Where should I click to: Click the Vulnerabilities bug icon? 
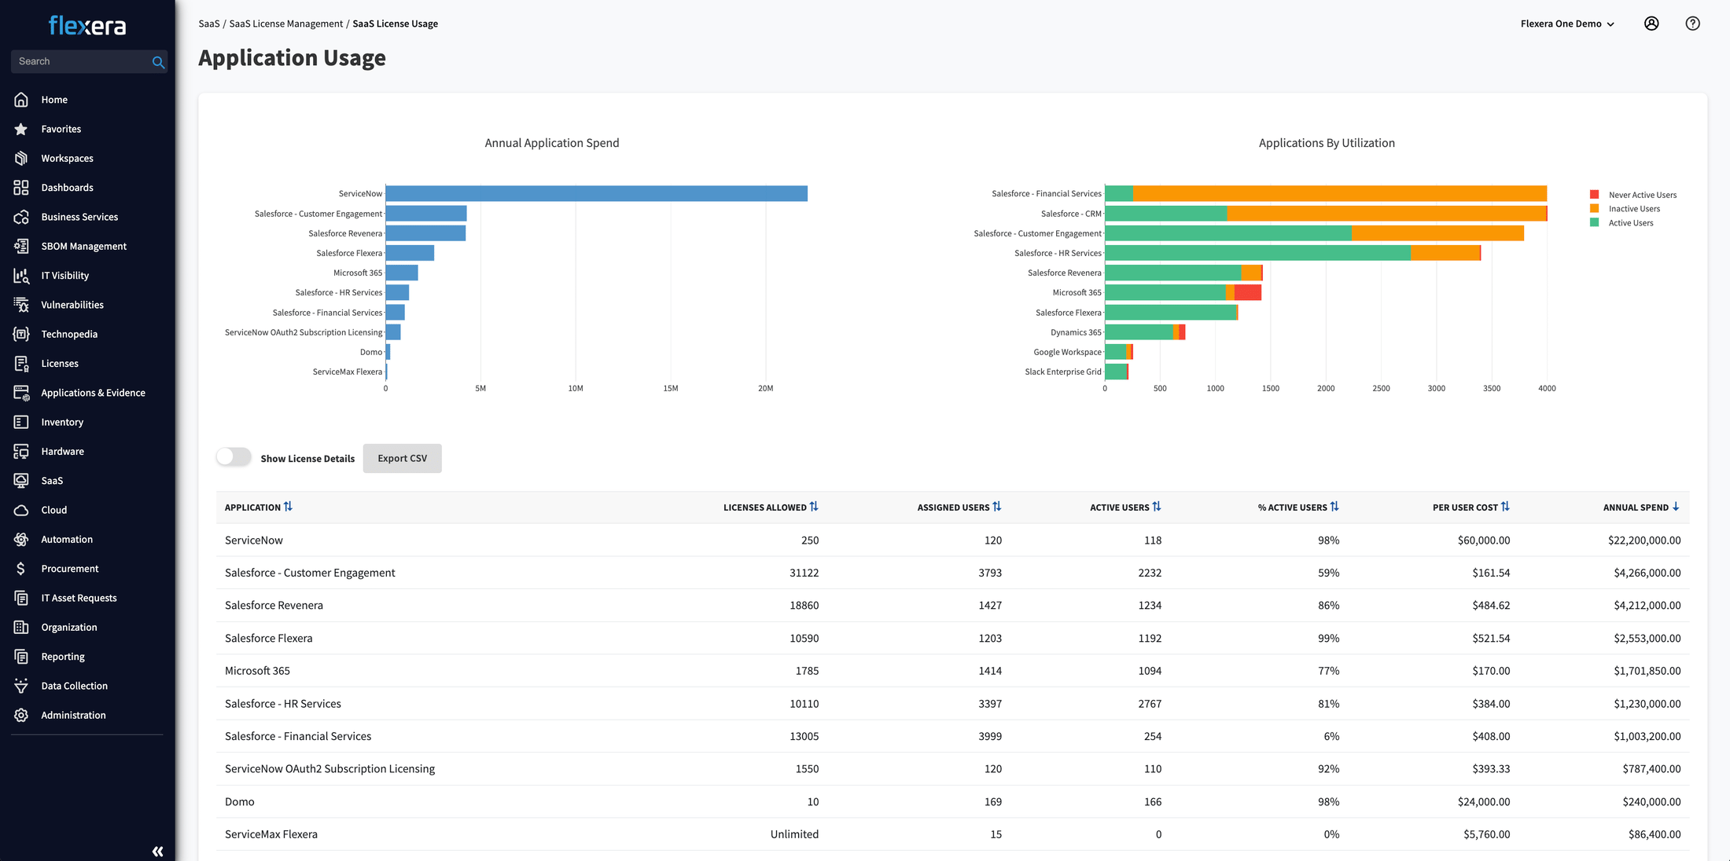[x=21, y=305]
